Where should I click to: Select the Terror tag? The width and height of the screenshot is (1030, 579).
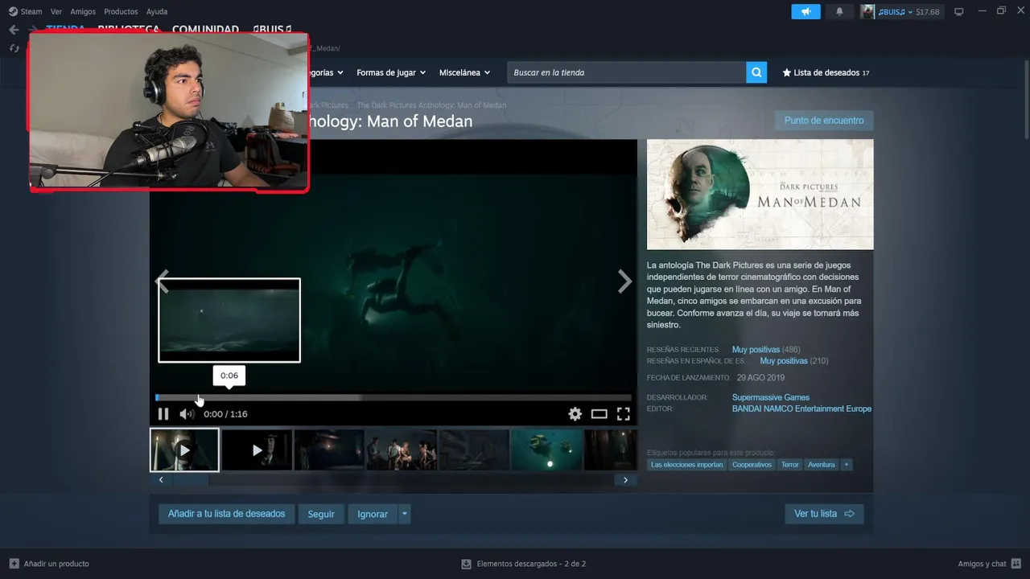tap(790, 465)
